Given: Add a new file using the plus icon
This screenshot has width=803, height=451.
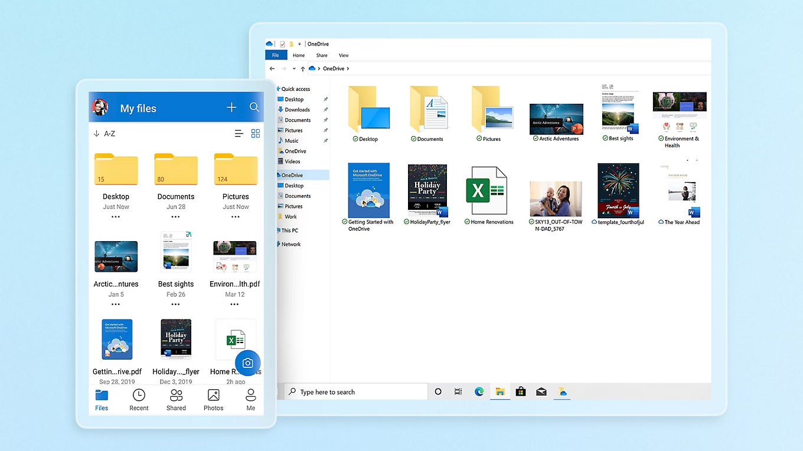Looking at the screenshot, I should 231,107.
